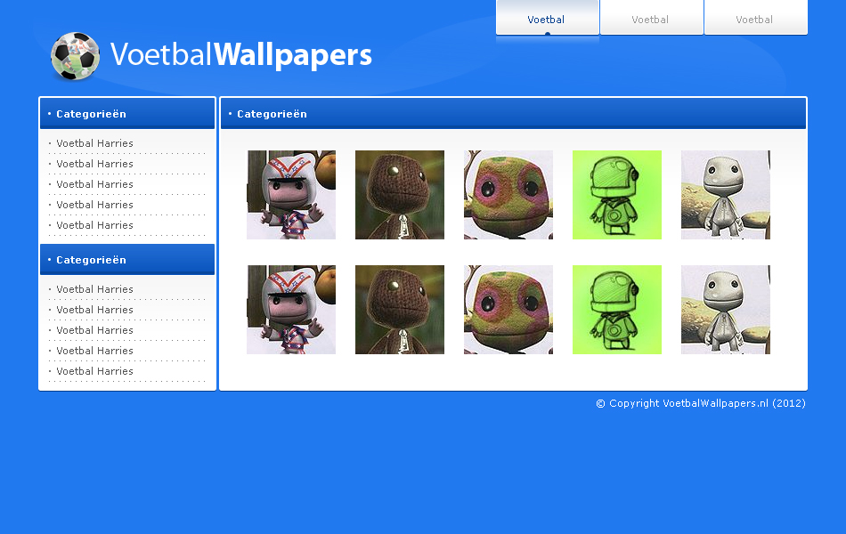Open first Voetbal Harries link in lower list

pos(95,289)
